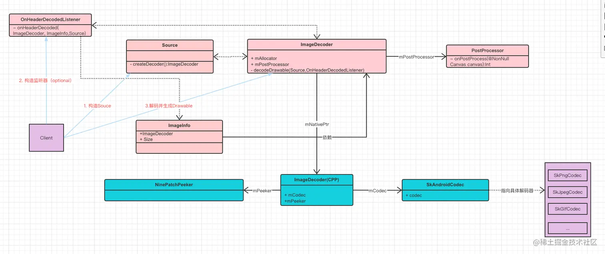Click the SkAndroidCodec cyan box
The height and width of the screenshot is (254, 605).
pos(445,190)
